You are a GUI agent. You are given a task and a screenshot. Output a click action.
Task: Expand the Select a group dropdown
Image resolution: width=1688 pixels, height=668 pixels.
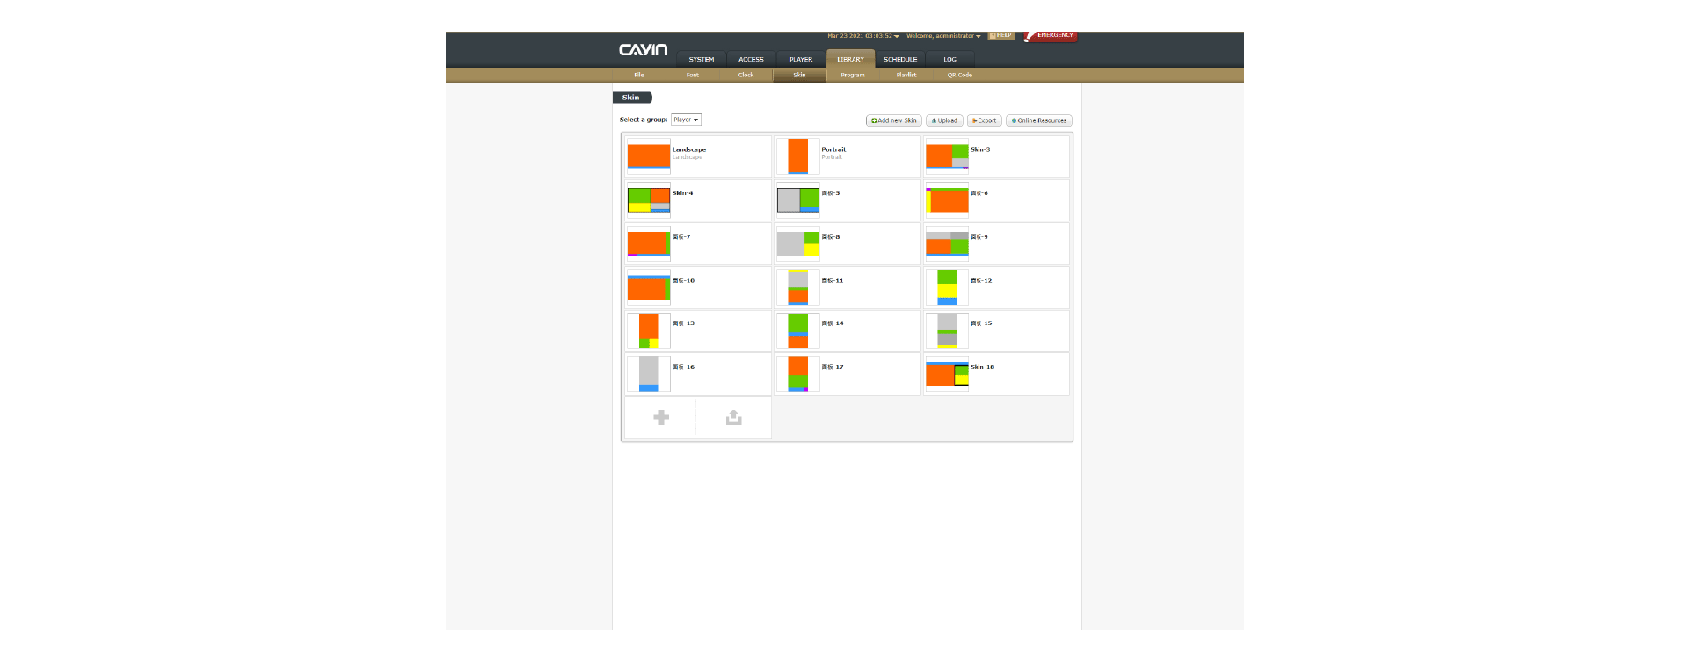click(x=686, y=120)
